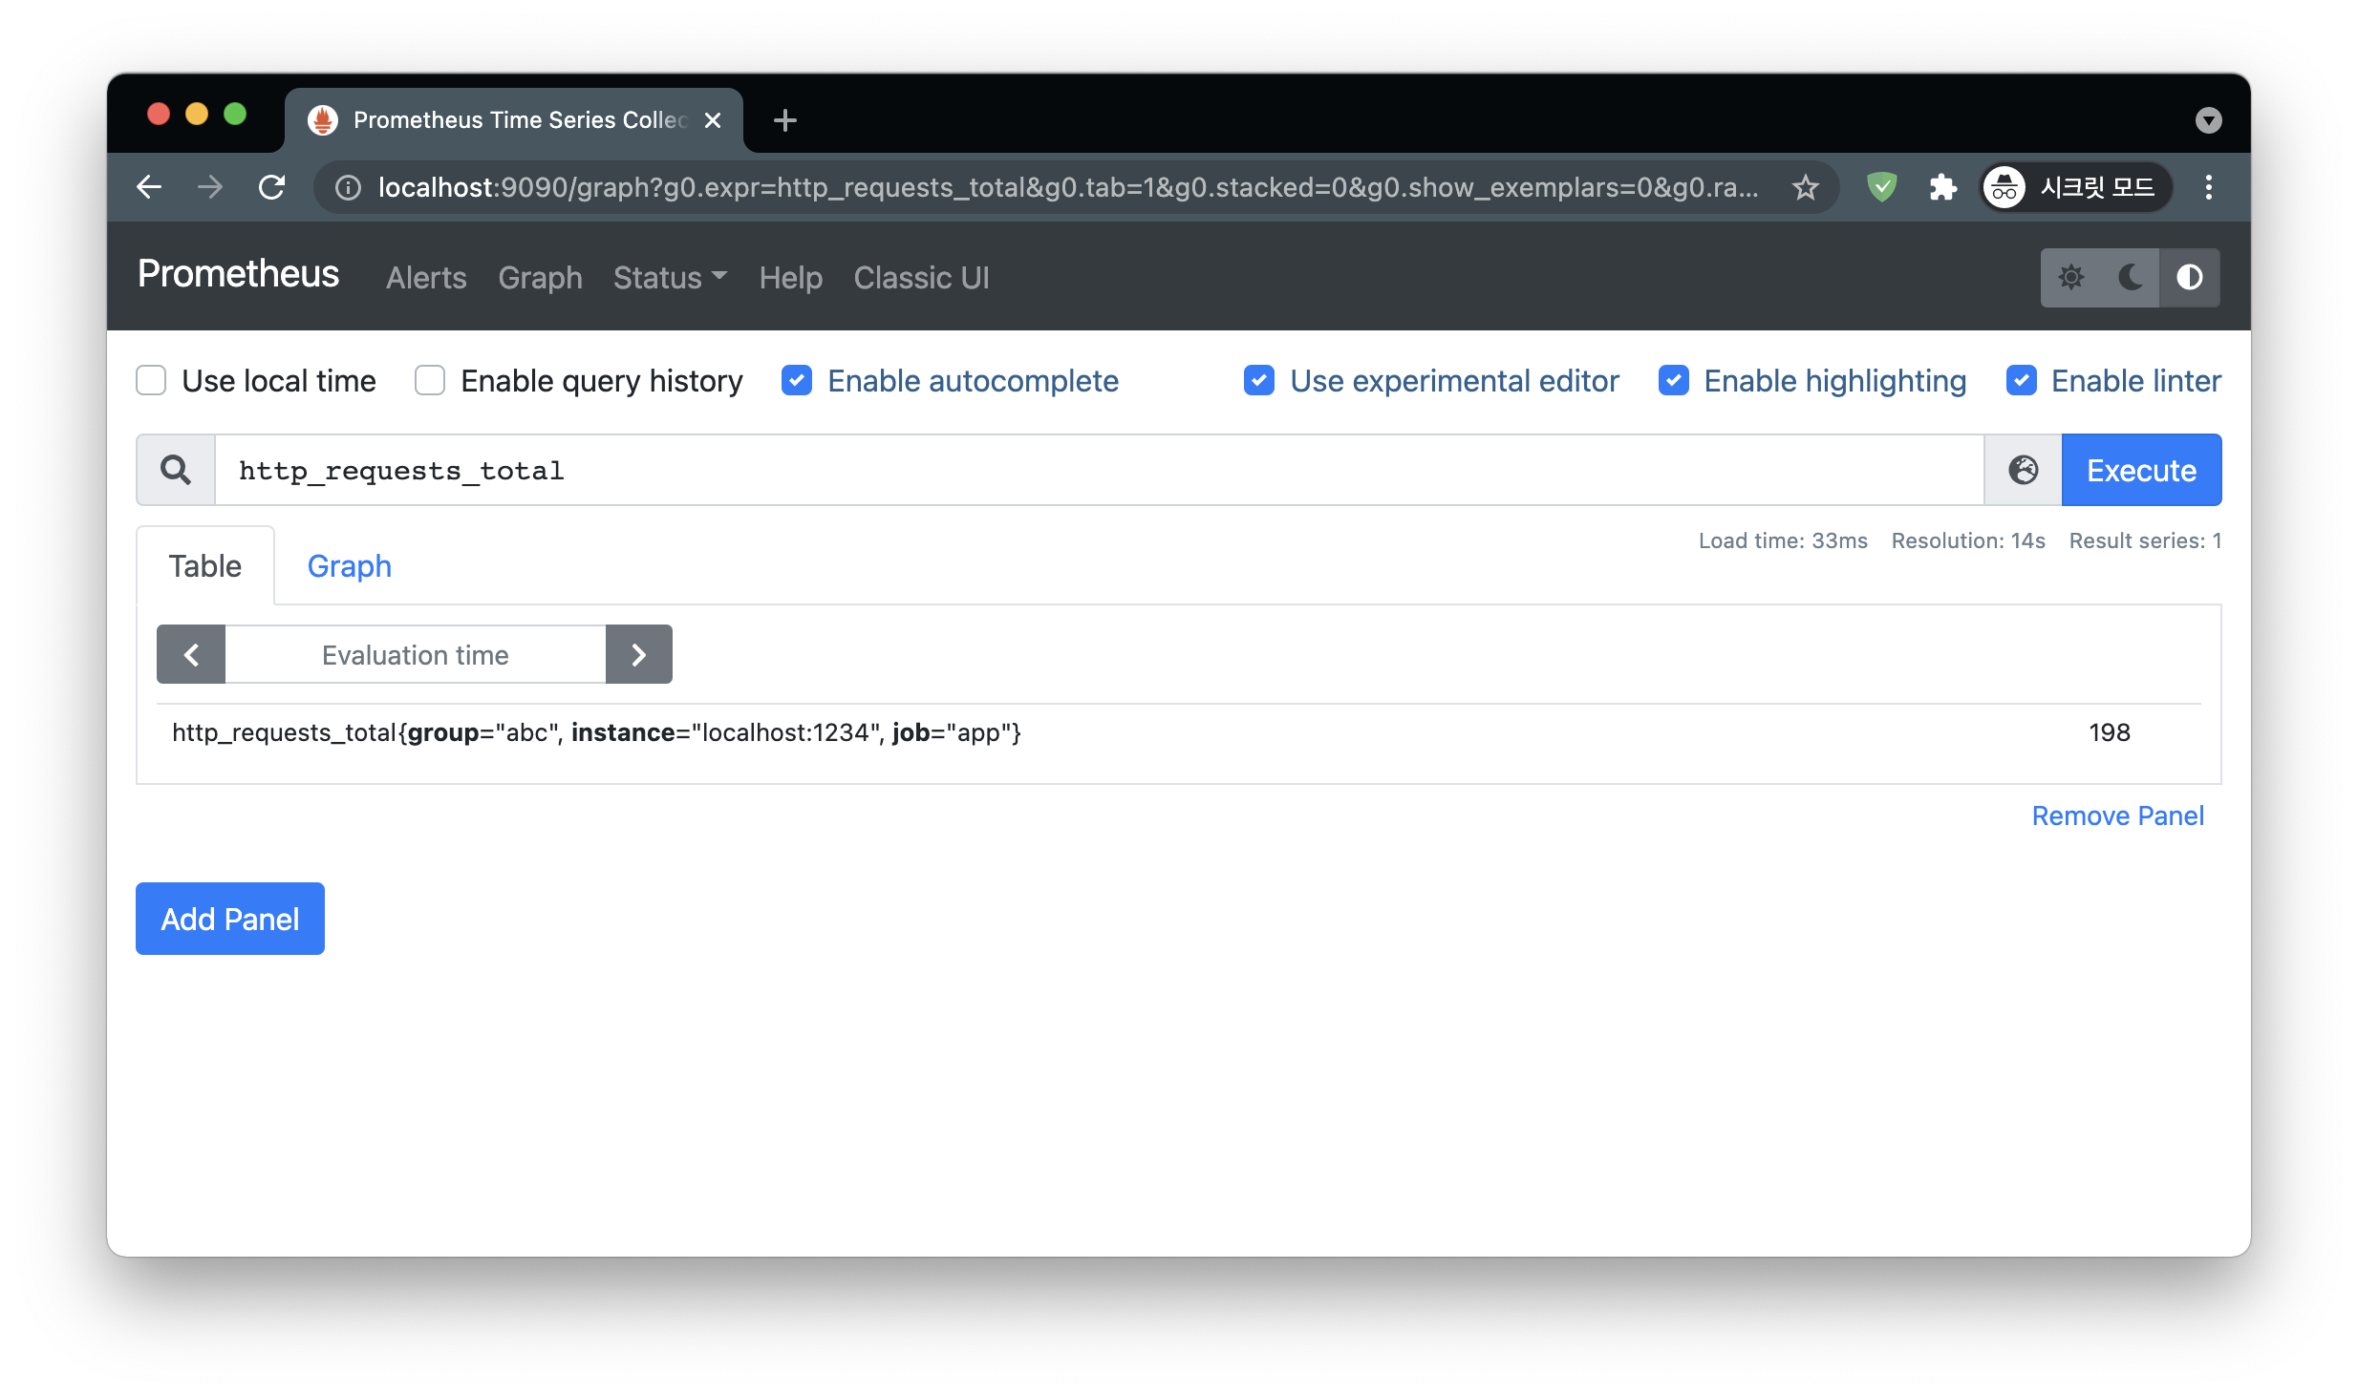The image size is (2358, 1398).
Task: Bookmark this page with star icon
Action: 1805,187
